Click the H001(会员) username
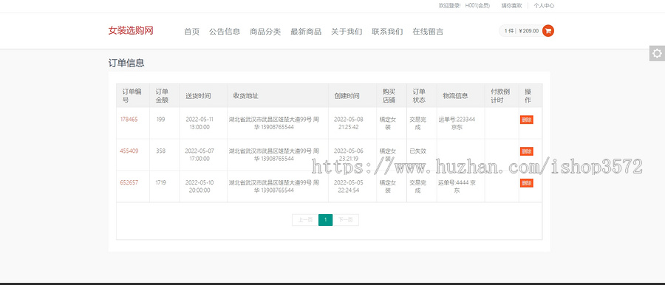The image size is (665, 285). pos(477,5)
